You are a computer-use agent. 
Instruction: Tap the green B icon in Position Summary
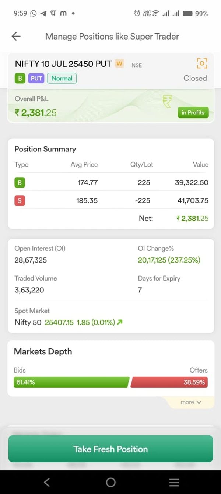coord(20,182)
